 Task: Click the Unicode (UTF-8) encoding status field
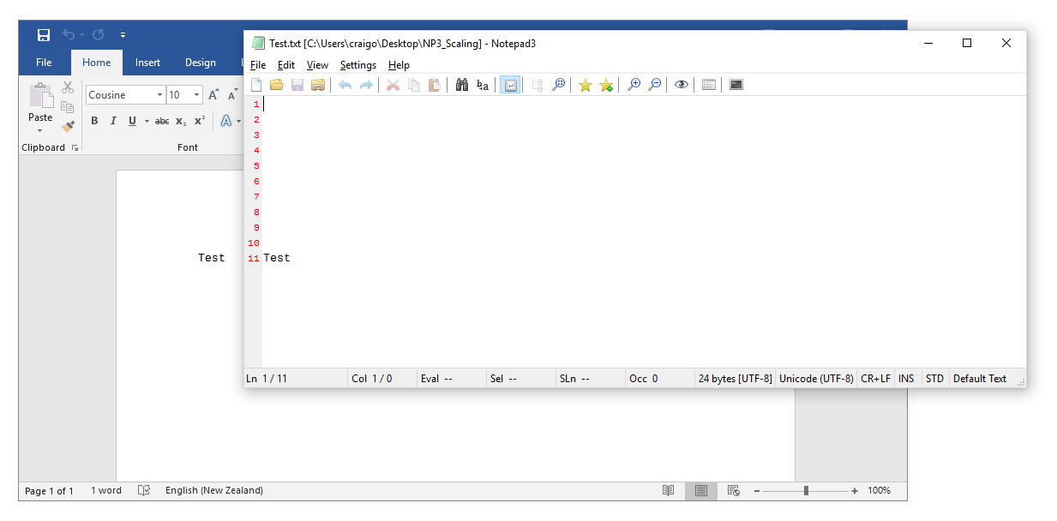click(x=816, y=379)
